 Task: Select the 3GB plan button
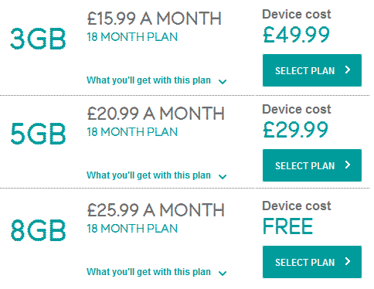pyautogui.click(x=312, y=70)
